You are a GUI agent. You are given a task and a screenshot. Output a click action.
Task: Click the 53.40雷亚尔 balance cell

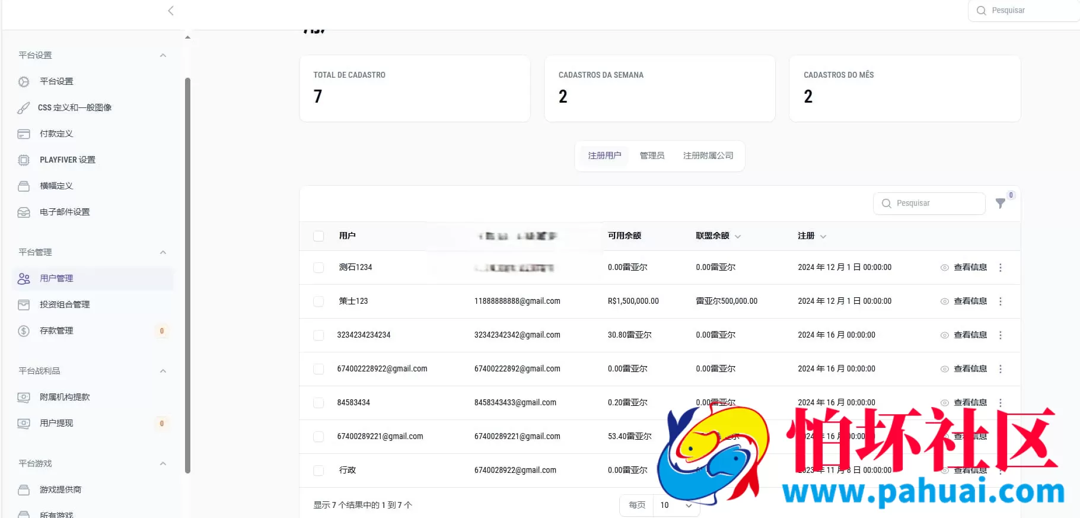tap(629, 437)
